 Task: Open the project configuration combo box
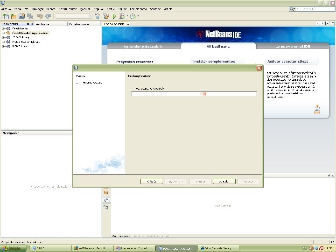(74, 16)
